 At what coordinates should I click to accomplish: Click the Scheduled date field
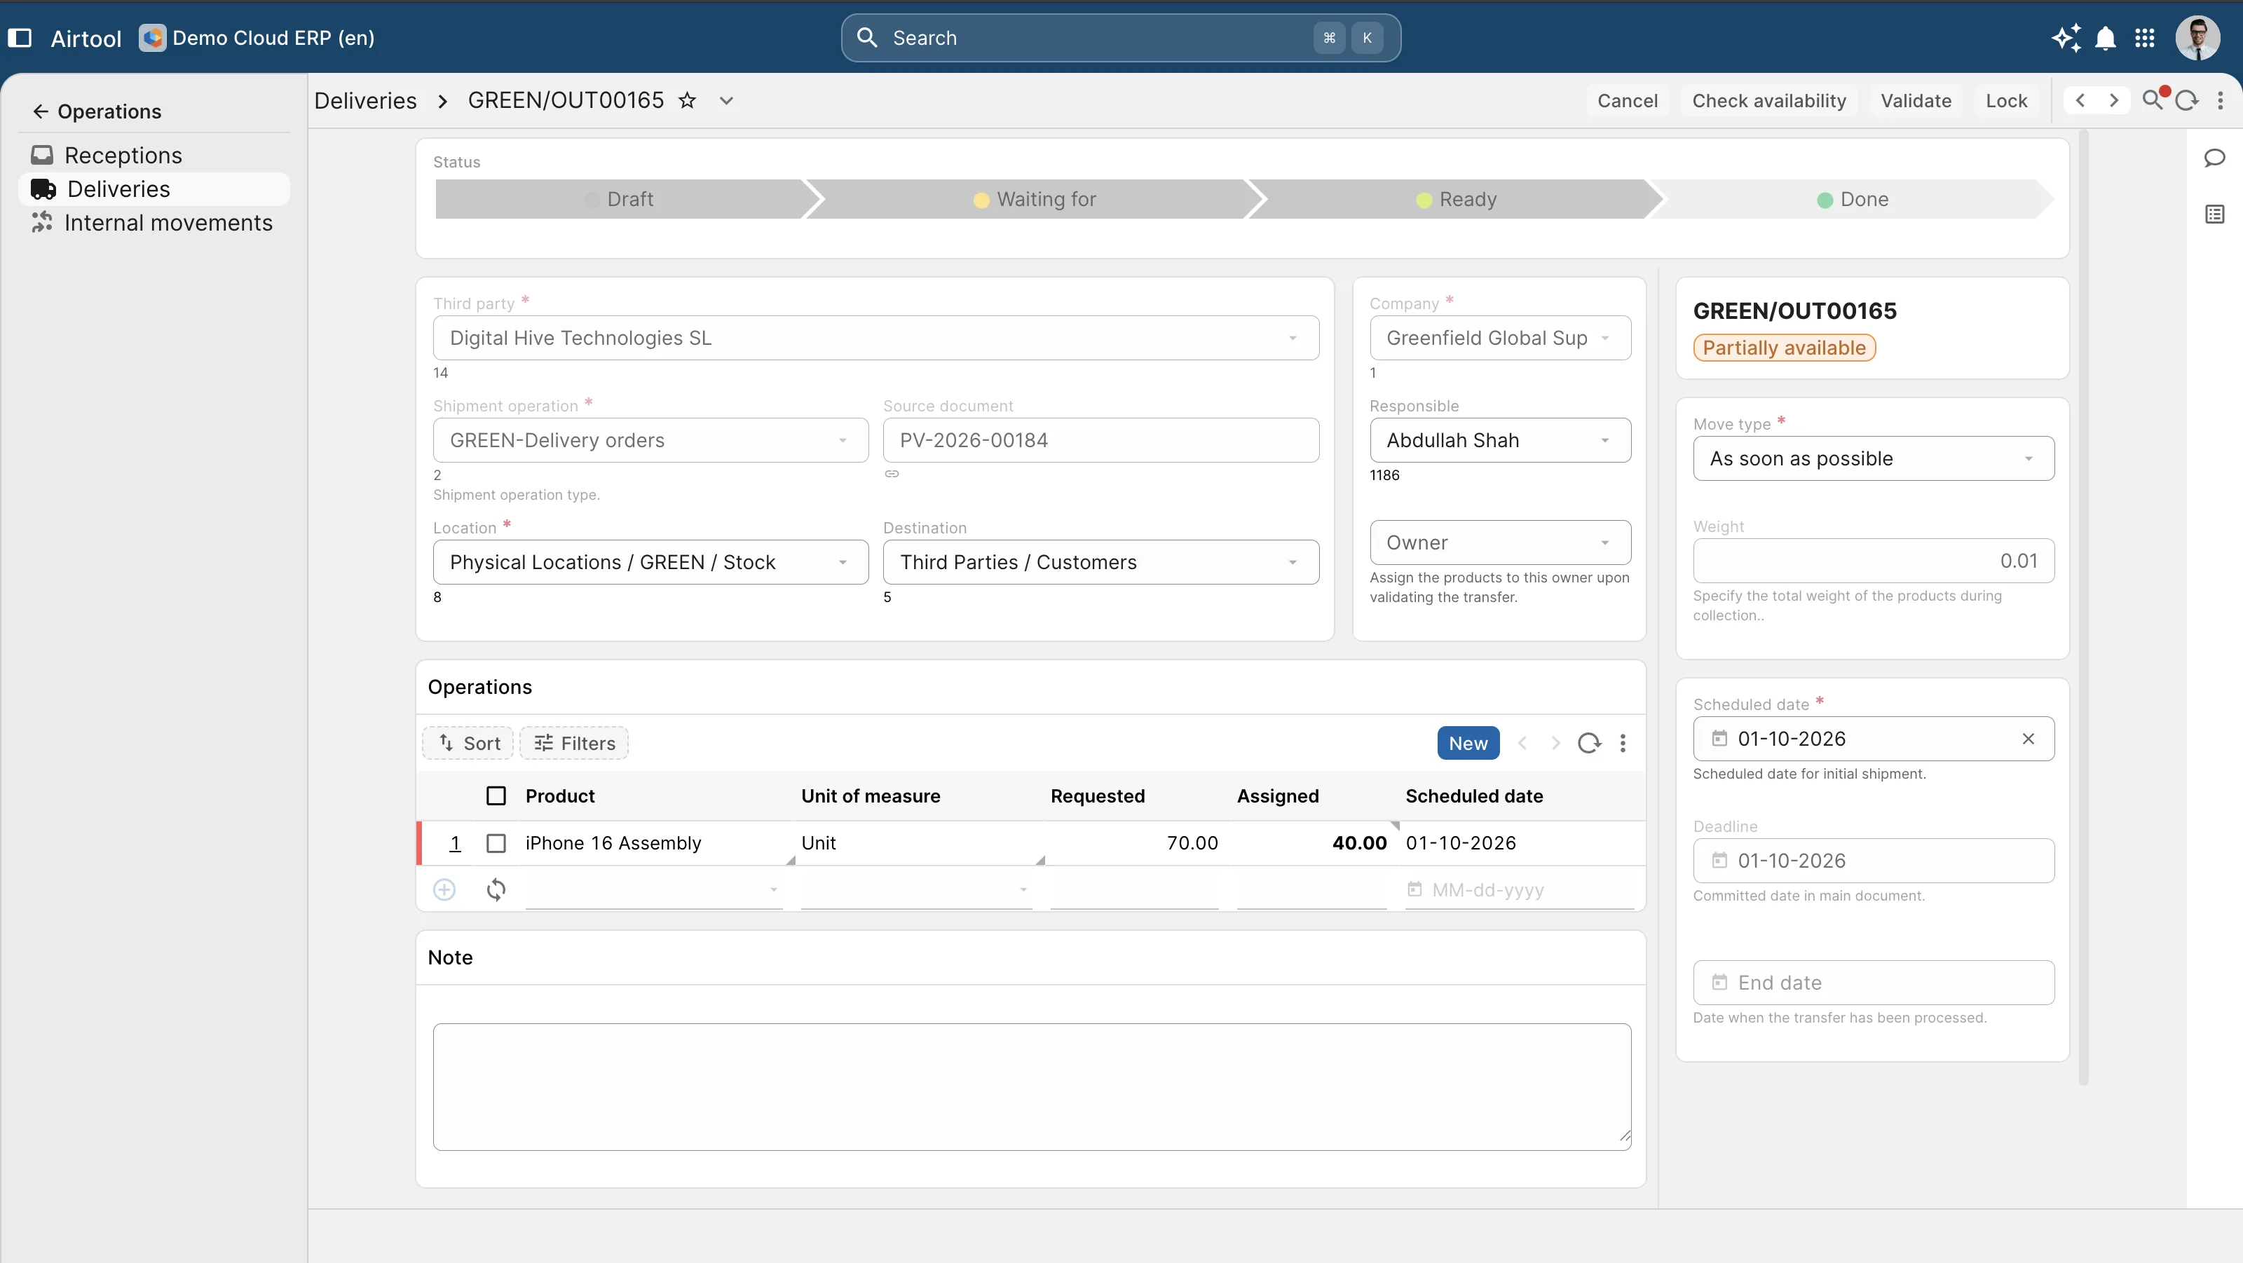pos(1873,738)
